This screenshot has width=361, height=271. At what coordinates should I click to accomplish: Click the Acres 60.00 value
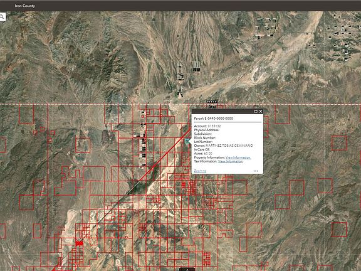(208, 154)
